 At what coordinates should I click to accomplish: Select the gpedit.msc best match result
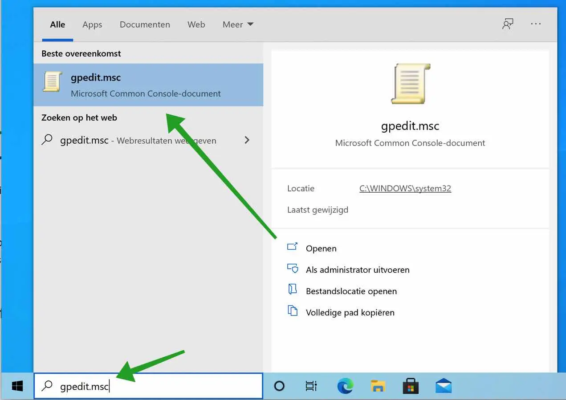[148, 85]
